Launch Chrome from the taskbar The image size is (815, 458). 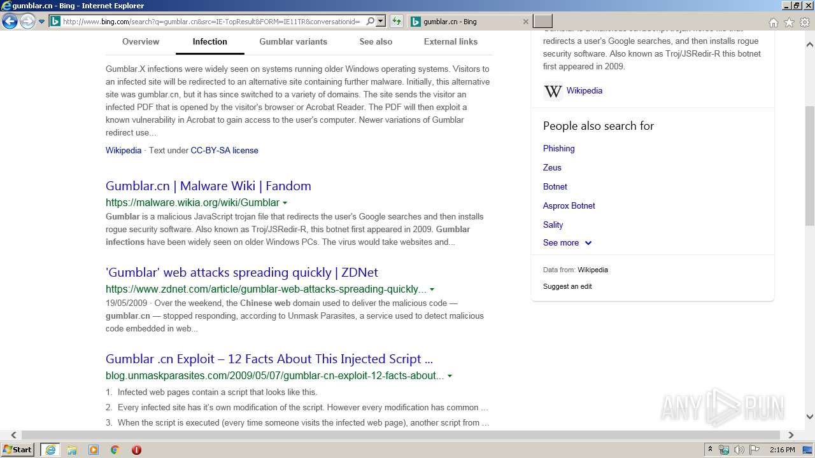point(115,450)
